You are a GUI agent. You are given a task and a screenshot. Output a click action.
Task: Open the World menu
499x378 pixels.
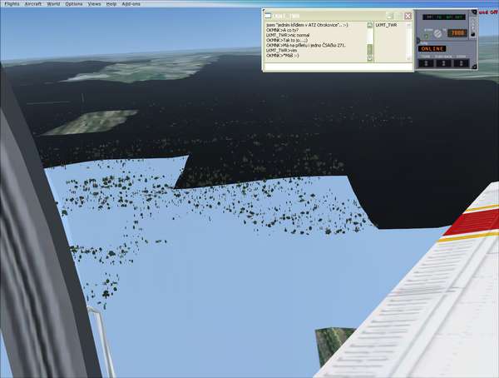coord(53,4)
